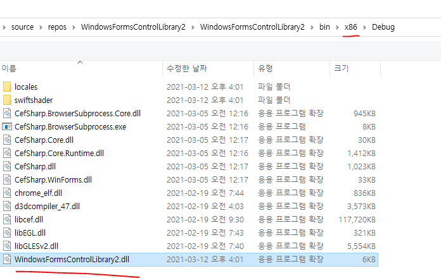This screenshot has height=278, width=441.
Task: Expand the chevron after x86 breadcrumb
Action: click(x=364, y=28)
